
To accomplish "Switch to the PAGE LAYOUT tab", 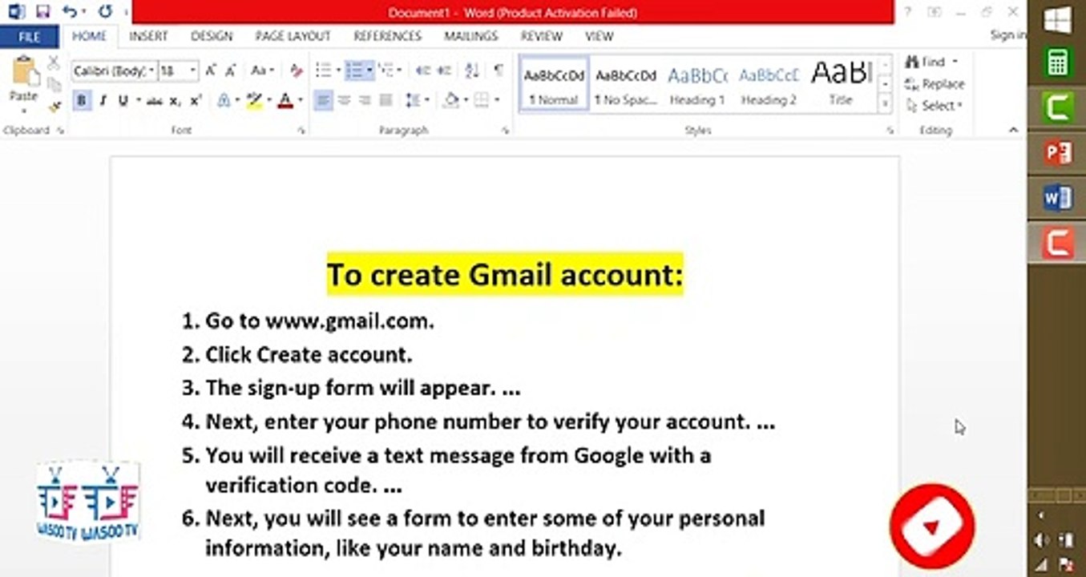I will pos(293,36).
